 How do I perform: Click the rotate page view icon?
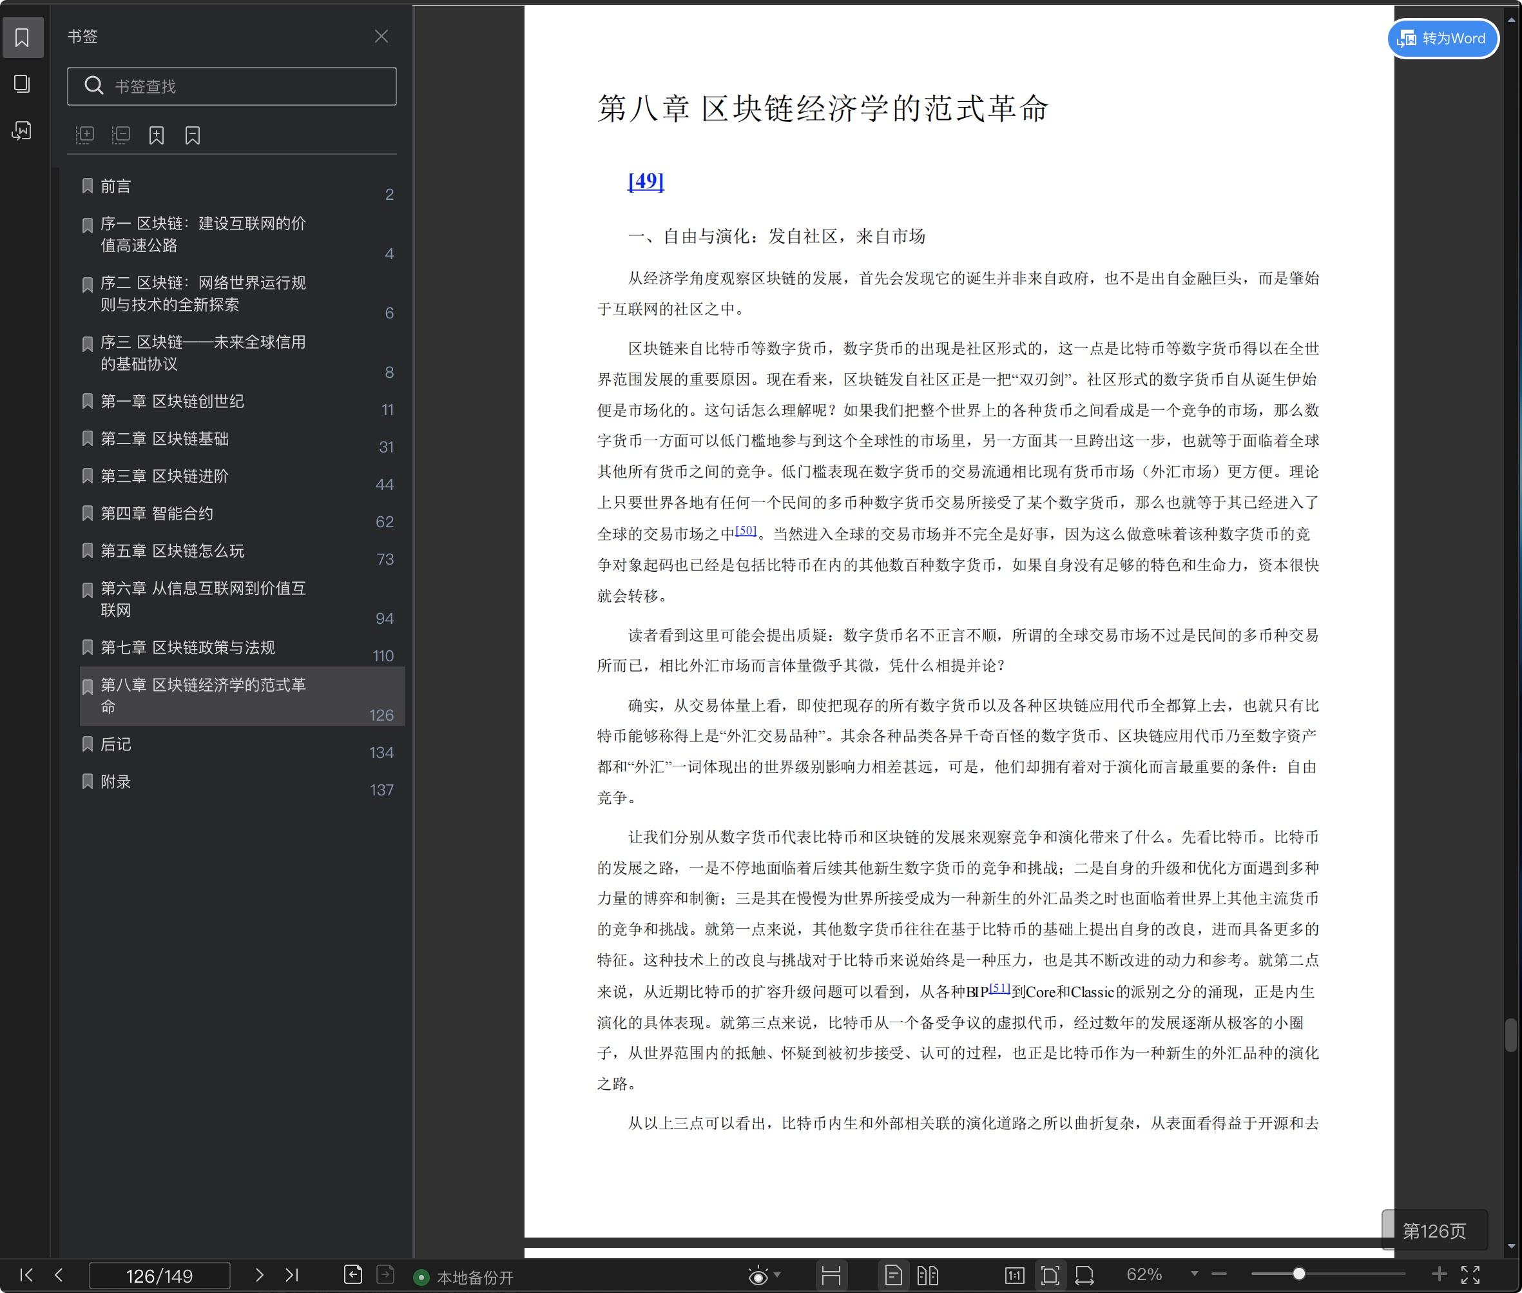coord(1084,1276)
